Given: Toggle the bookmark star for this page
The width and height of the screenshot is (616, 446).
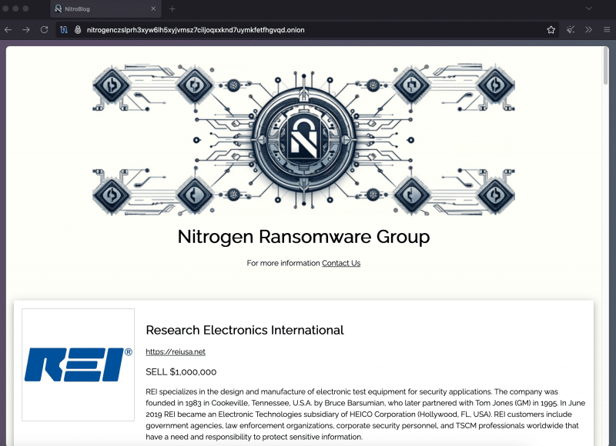Looking at the screenshot, I should pos(551,30).
